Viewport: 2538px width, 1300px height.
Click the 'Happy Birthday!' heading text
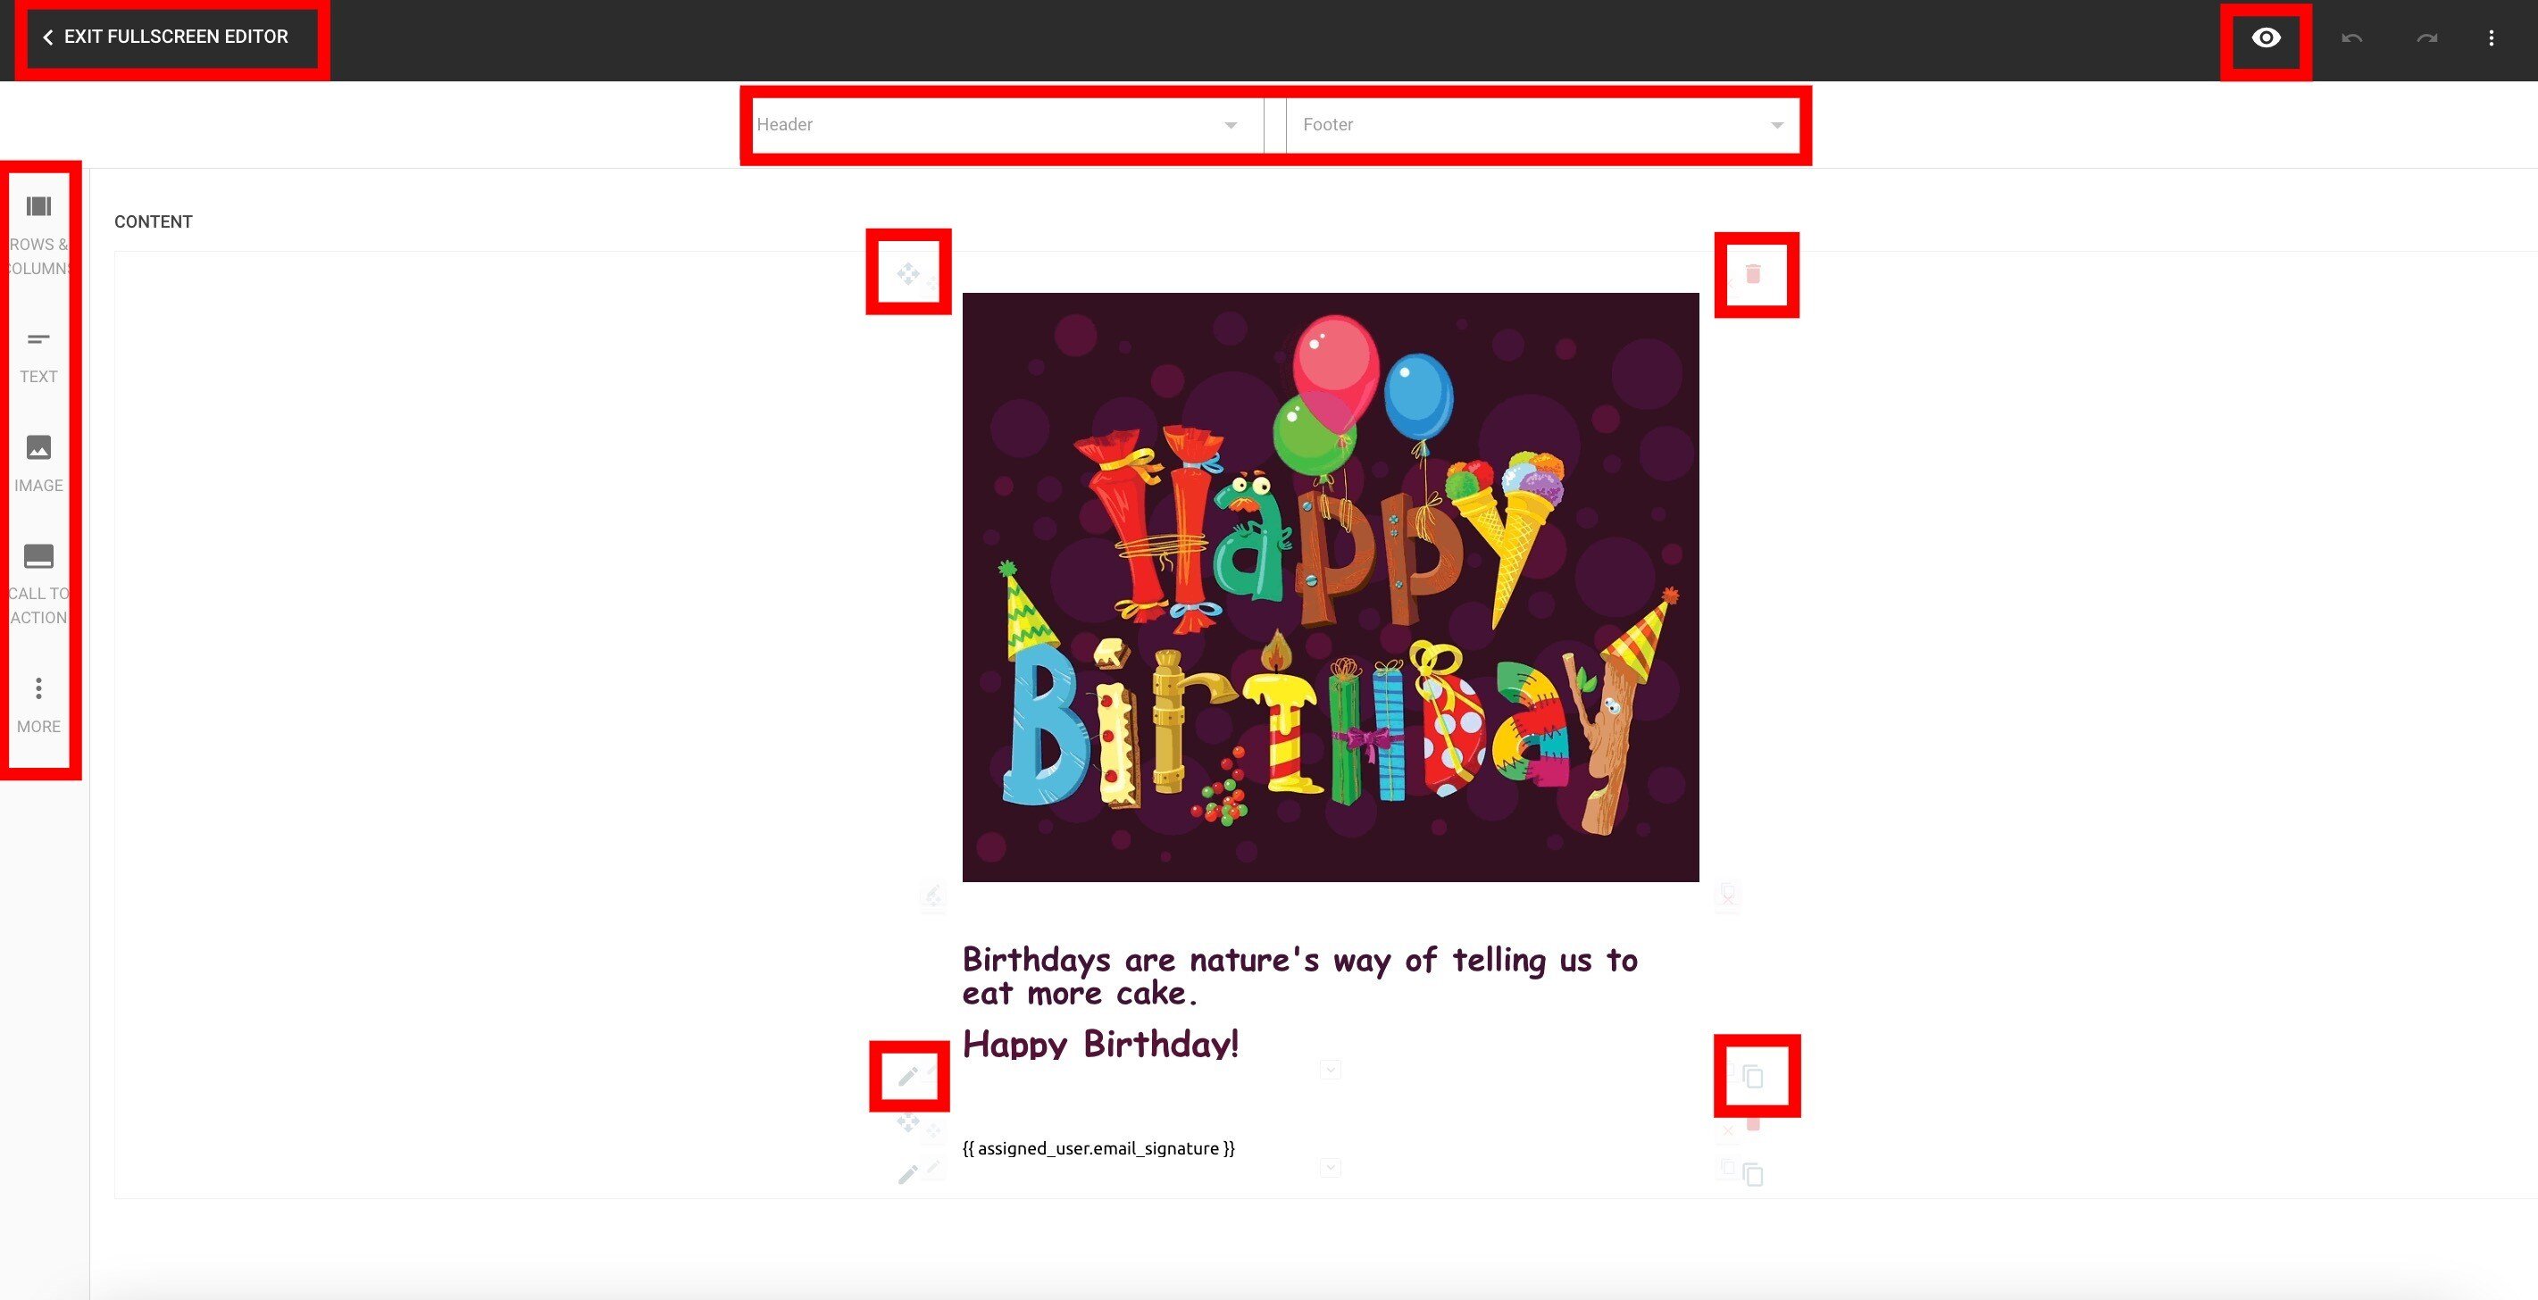tap(1100, 1044)
